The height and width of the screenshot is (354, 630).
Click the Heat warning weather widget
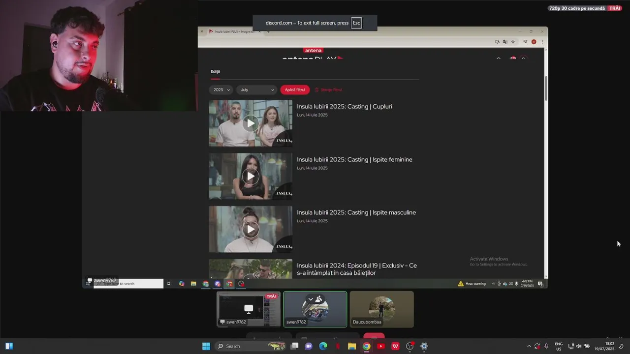[x=472, y=284]
